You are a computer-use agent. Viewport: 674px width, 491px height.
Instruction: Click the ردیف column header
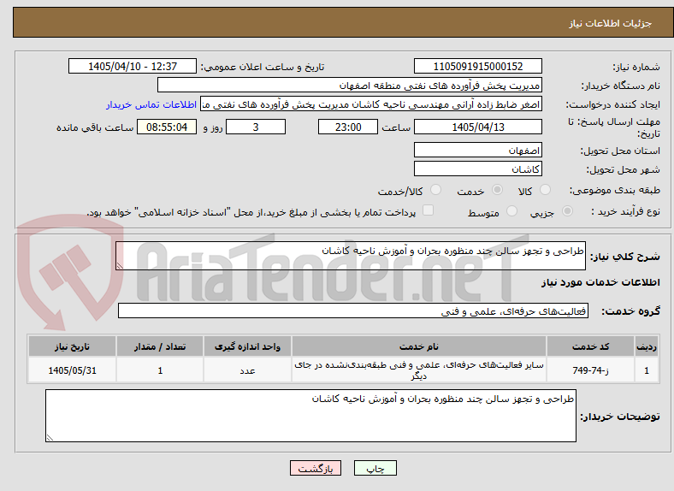click(647, 346)
